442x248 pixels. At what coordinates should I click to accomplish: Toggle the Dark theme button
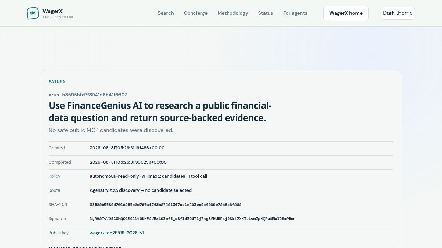tap(398, 13)
